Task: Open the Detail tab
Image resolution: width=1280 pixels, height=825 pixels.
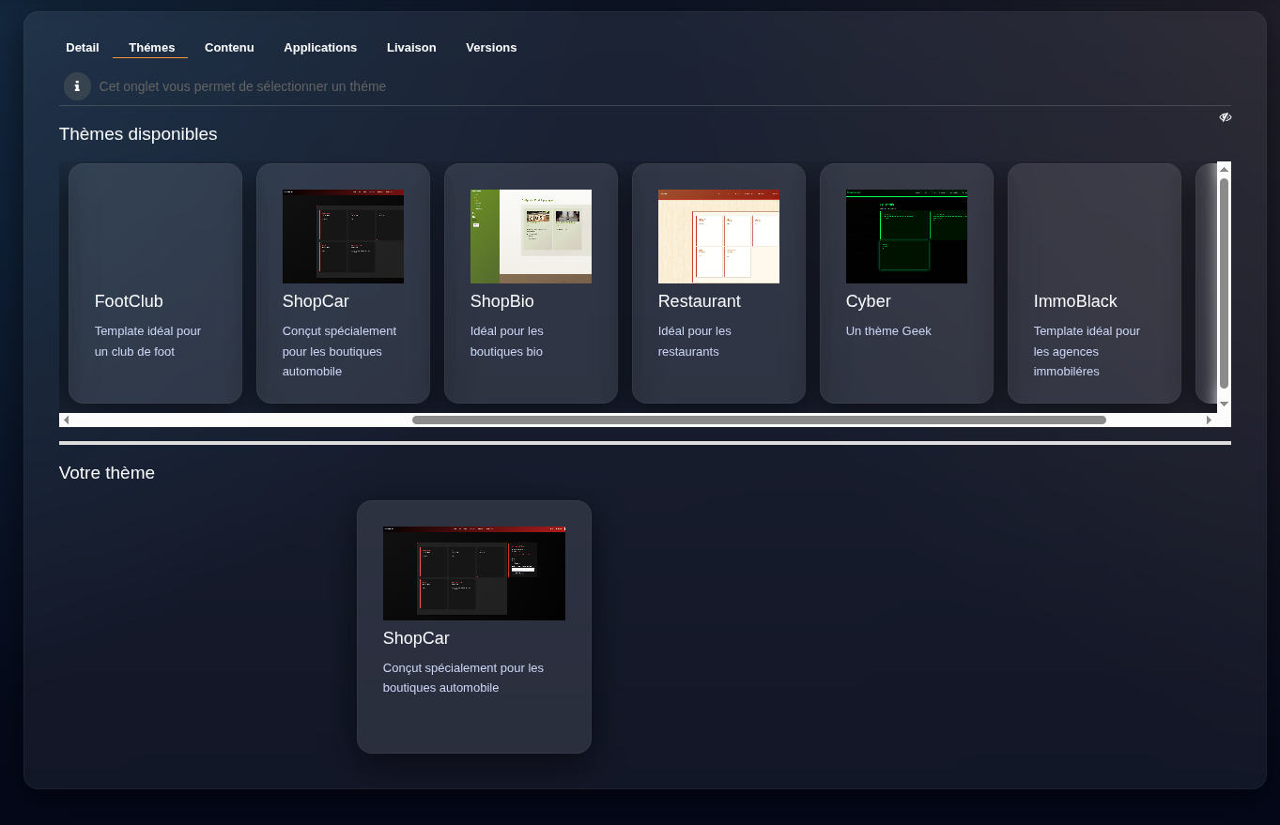Action: [x=83, y=48]
